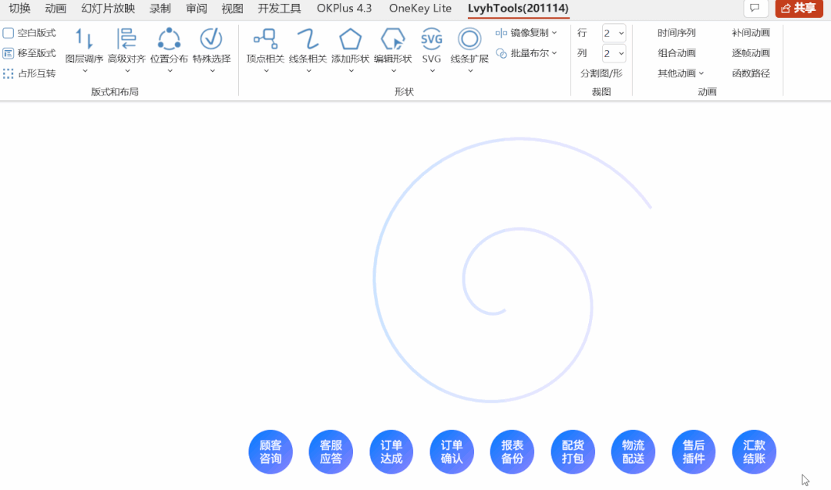
Task: Expand the 高级对齐 dropdown arrow
Action: (127, 71)
